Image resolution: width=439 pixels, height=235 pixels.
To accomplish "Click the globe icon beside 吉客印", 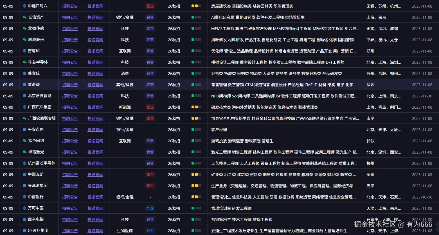I will coord(24,51).
